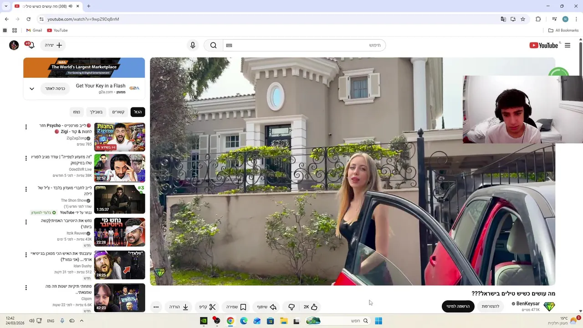
Task: Start voice search with microphone icon
Action: pos(193,45)
